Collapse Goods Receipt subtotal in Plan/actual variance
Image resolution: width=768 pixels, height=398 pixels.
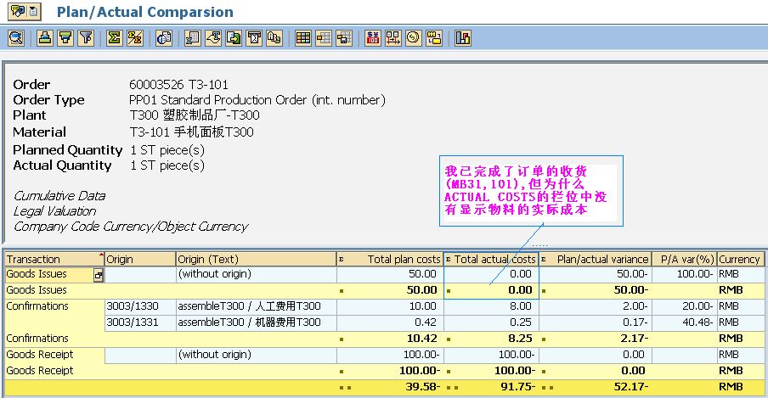click(544, 371)
